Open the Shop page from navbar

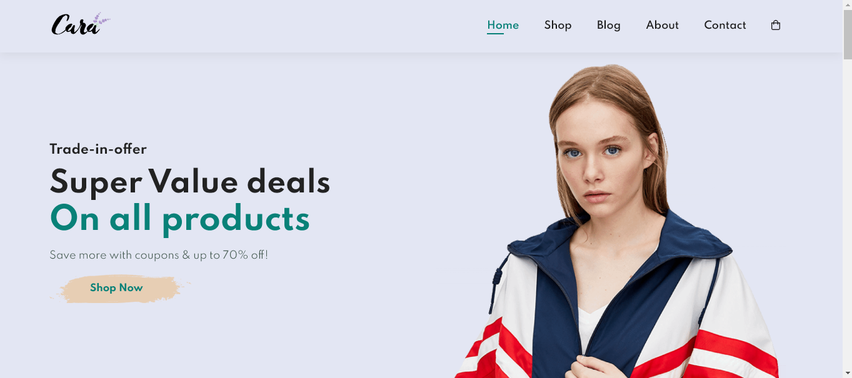[558, 25]
